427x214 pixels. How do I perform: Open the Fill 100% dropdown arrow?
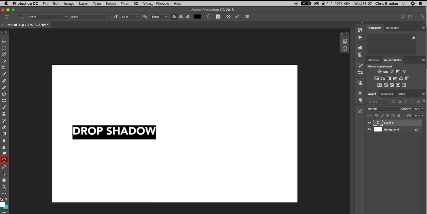pyautogui.click(x=423, y=116)
